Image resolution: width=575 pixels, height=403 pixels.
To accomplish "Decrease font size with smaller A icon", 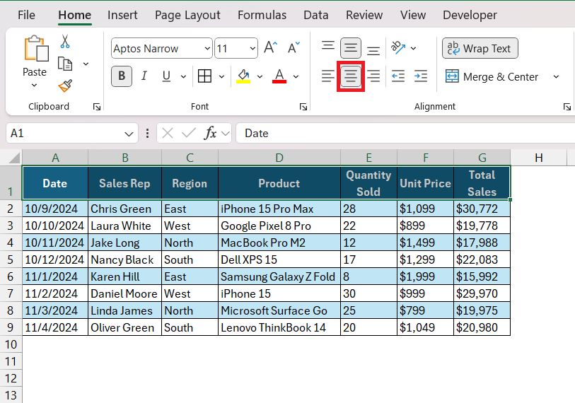I will 294,47.
